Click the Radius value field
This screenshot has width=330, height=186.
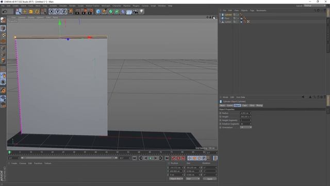coord(245,113)
